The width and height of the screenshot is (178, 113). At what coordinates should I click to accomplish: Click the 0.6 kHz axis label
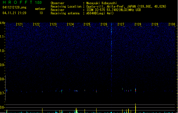point(2,107)
